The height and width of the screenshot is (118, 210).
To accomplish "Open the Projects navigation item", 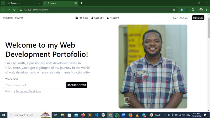I will tap(82, 18).
